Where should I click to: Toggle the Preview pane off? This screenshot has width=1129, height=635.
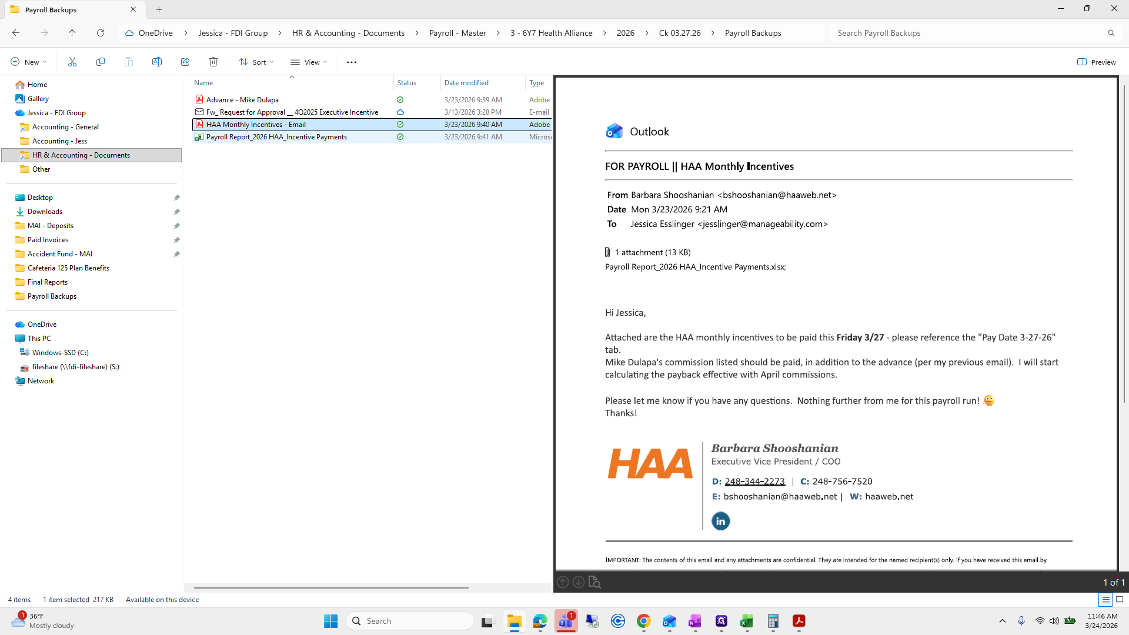(x=1097, y=62)
